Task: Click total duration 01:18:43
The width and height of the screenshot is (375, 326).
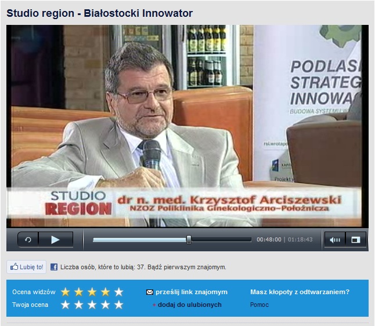Action: [x=300, y=239]
